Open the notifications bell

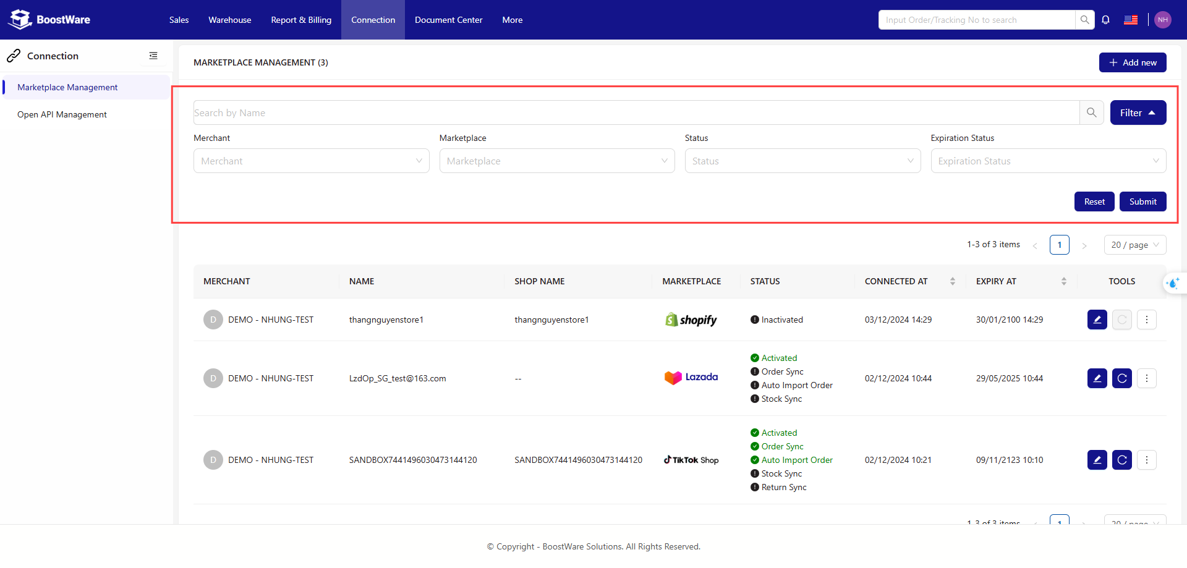coord(1105,20)
